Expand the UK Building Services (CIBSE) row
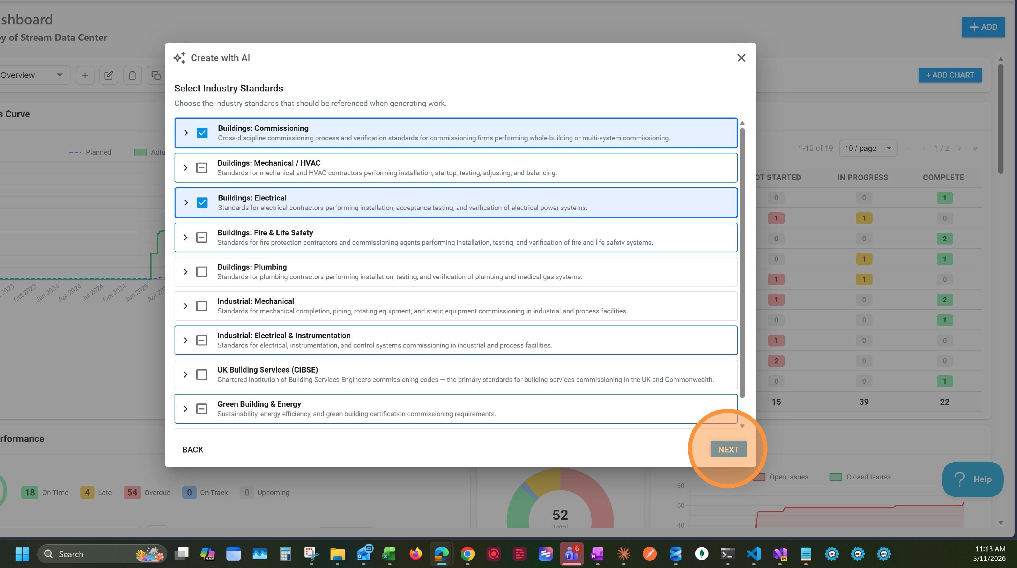Image resolution: width=1017 pixels, height=568 pixels. point(185,374)
